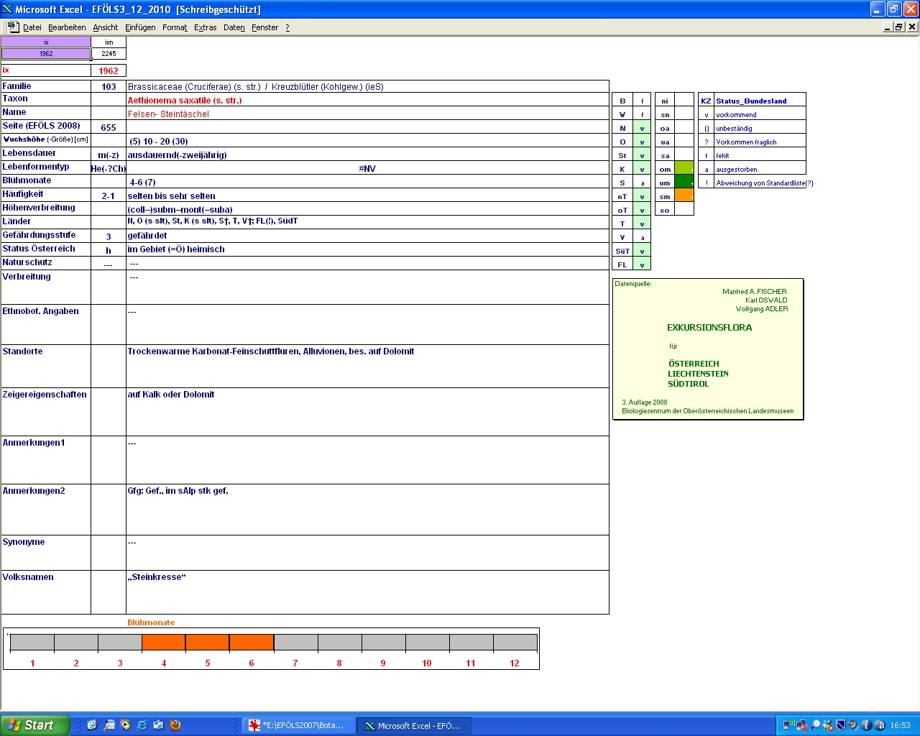Minimize the inner workbook window

888,27
